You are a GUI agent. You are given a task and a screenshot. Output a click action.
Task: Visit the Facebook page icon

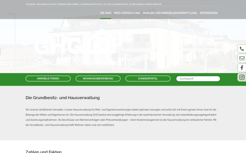(x=242, y=68)
